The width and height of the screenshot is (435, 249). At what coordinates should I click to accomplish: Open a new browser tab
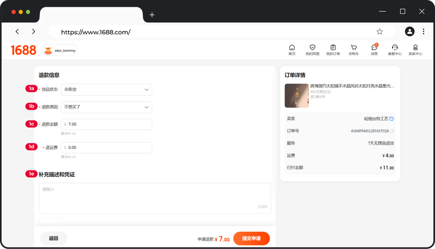coord(152,15)
